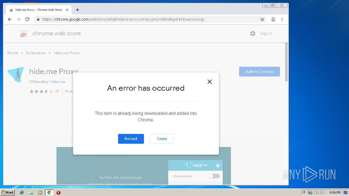Click the hide.me Proxy breadcrumb text

click(x=67, y=53)
